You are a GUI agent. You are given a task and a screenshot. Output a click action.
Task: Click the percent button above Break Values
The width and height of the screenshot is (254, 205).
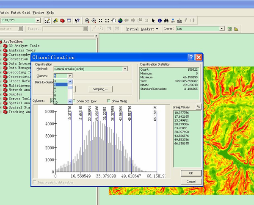pos(198,107)
